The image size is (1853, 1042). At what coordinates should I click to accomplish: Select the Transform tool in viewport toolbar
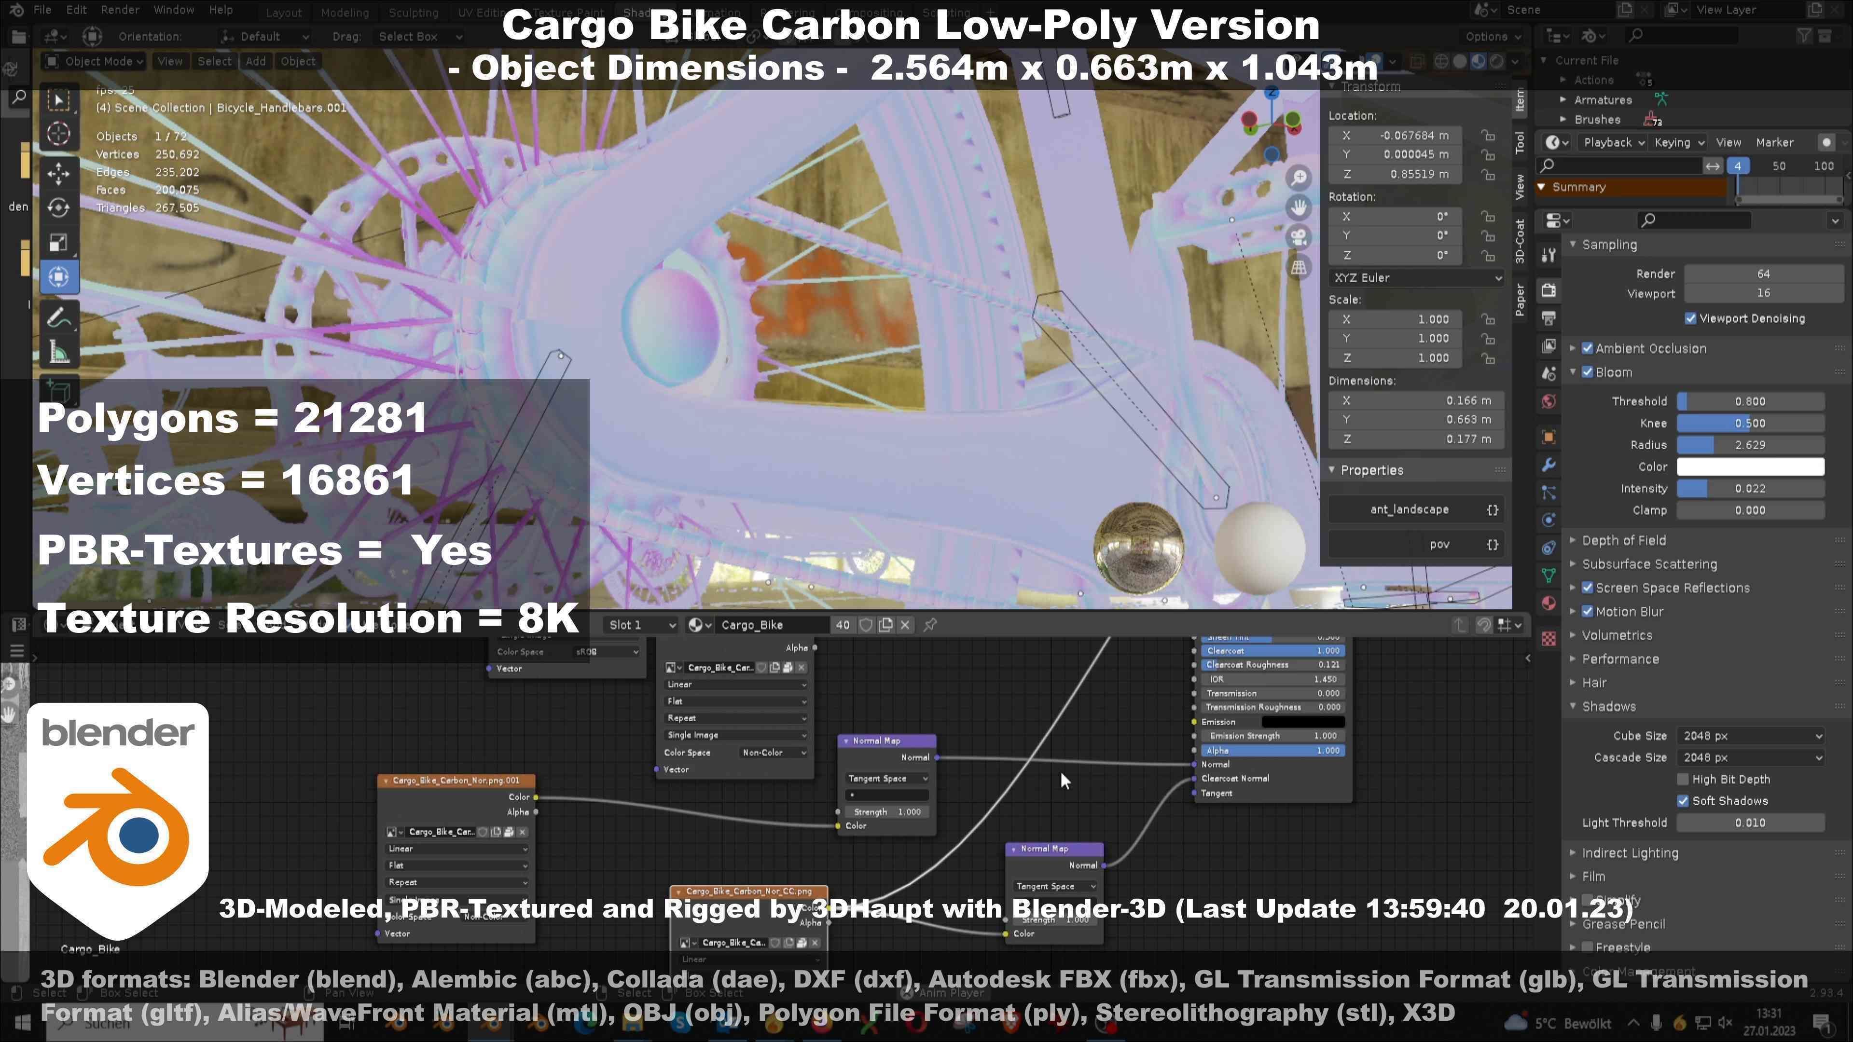point(59,277)
